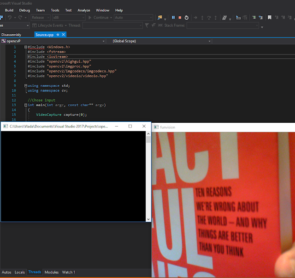
Task: Pin the Source.cpp tab
Action: click(58, 35)
